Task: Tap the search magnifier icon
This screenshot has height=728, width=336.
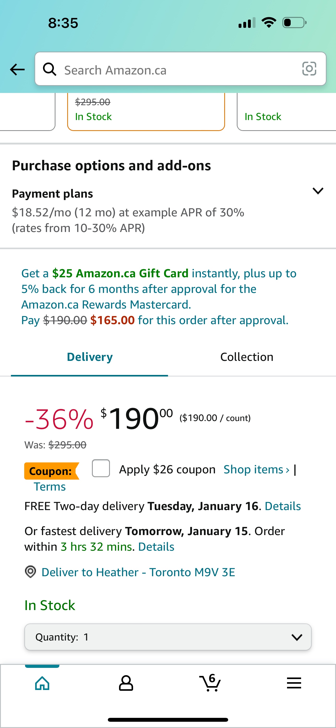Action: click(x=49, y=70)
